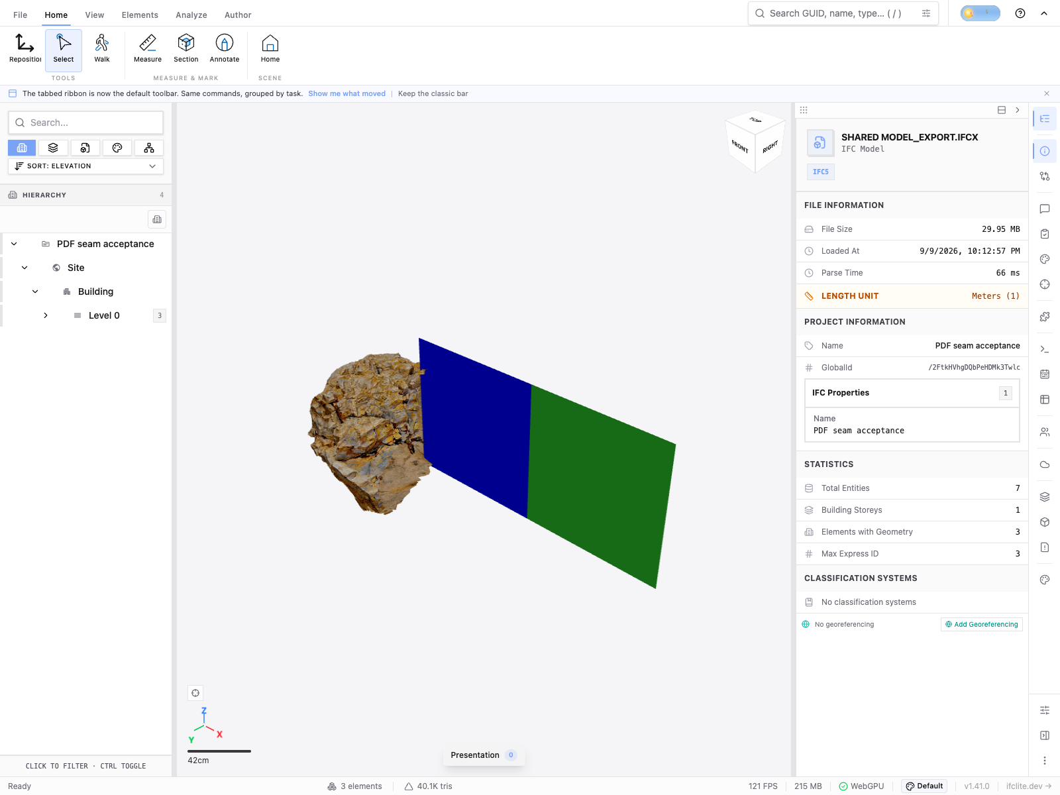This screenshot has width=1060, height=795.
Task: Collapse the Building tree node
Action: pyautogui.click(x=35, y=291)
